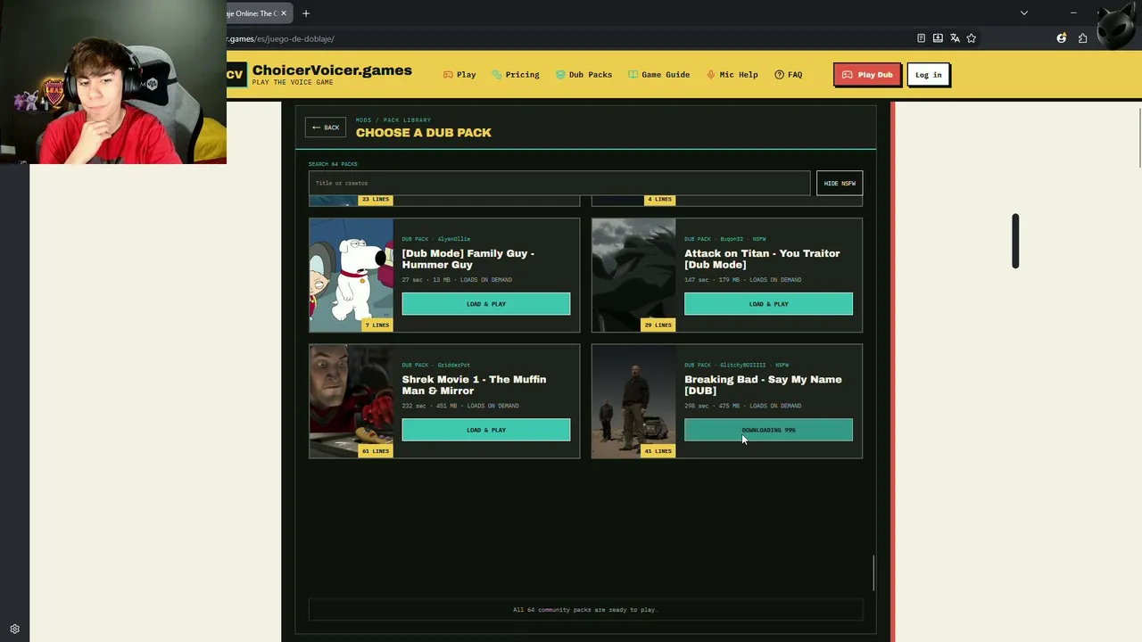Select the title "Attack on Titan - You Traitor [Dub Mode]"
Image resolution: width=1142 pixels, height=642 pixels.
[762, 259]
